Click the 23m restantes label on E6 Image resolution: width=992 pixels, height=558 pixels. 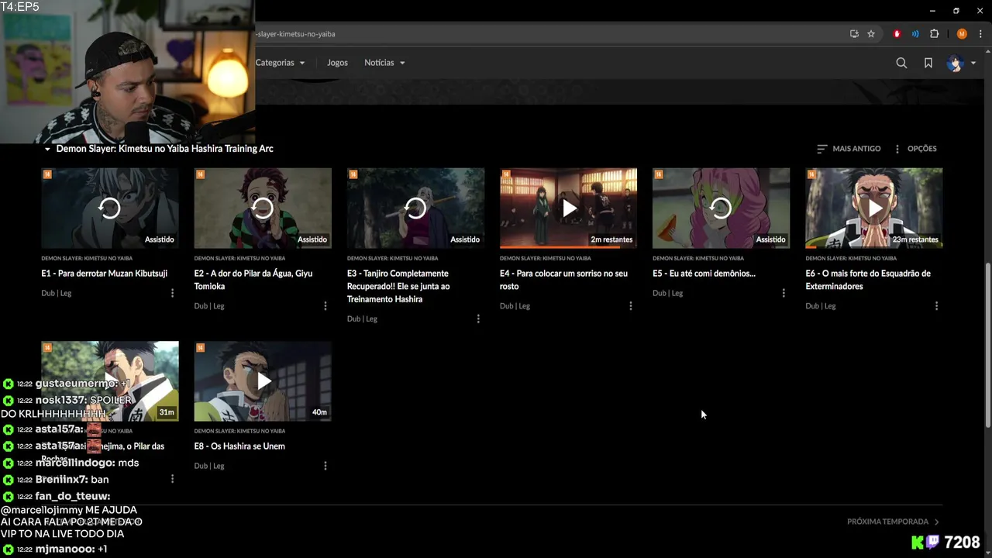[x=915, y=239]
